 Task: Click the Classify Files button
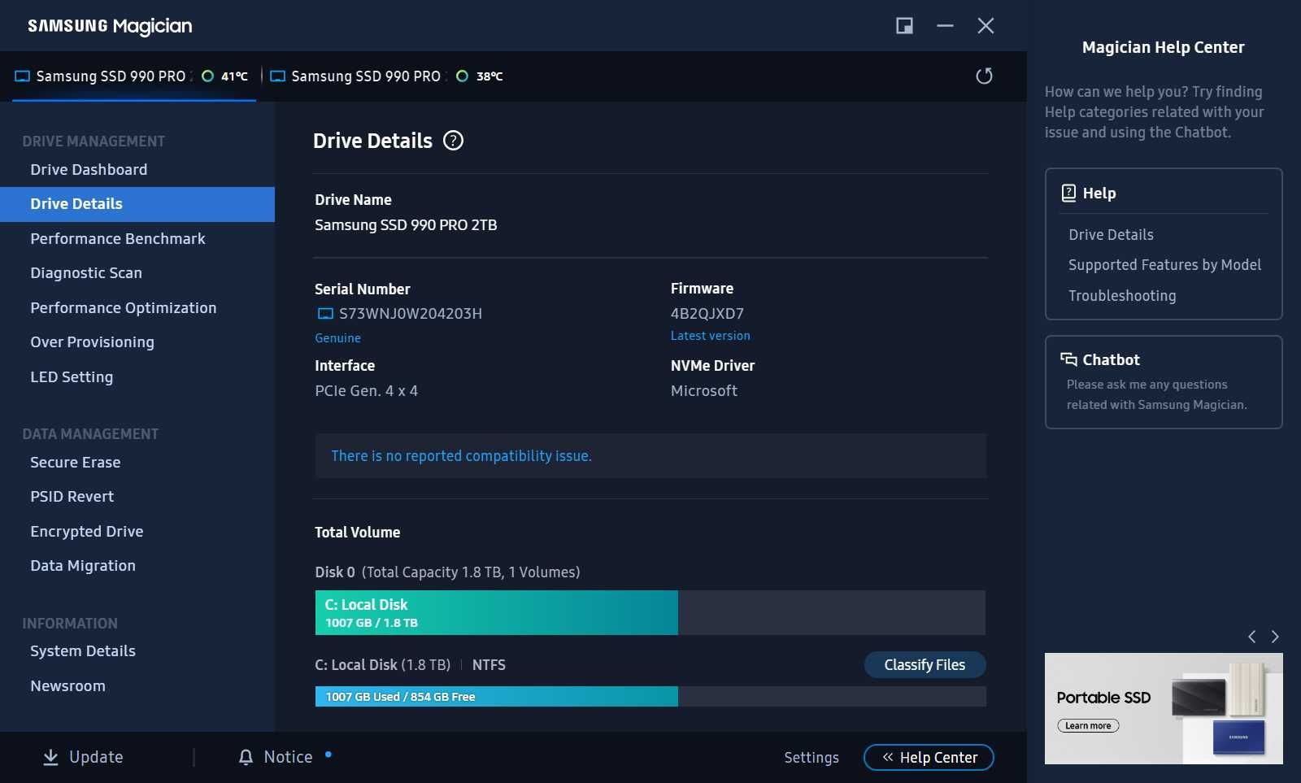click(925, 665)
